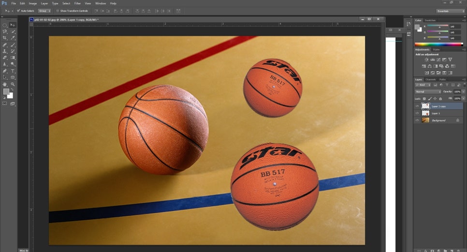
Task: Open the Fill slider arrow
Action: 464,99
